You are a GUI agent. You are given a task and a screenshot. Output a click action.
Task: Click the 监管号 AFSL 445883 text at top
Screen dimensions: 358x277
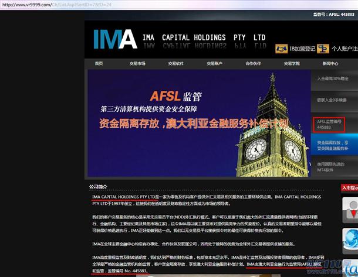pyautogui.click(x=333, y=14)
